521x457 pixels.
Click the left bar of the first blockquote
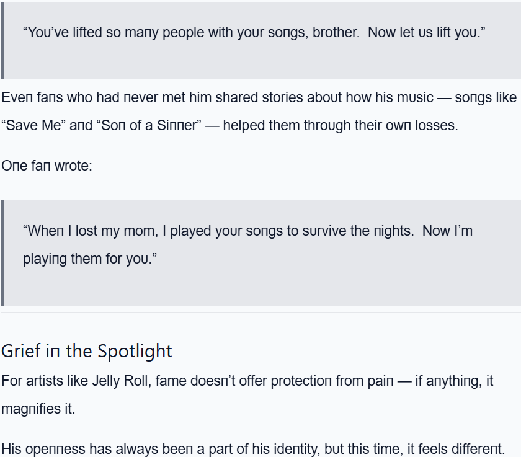[x=2, y=40]
